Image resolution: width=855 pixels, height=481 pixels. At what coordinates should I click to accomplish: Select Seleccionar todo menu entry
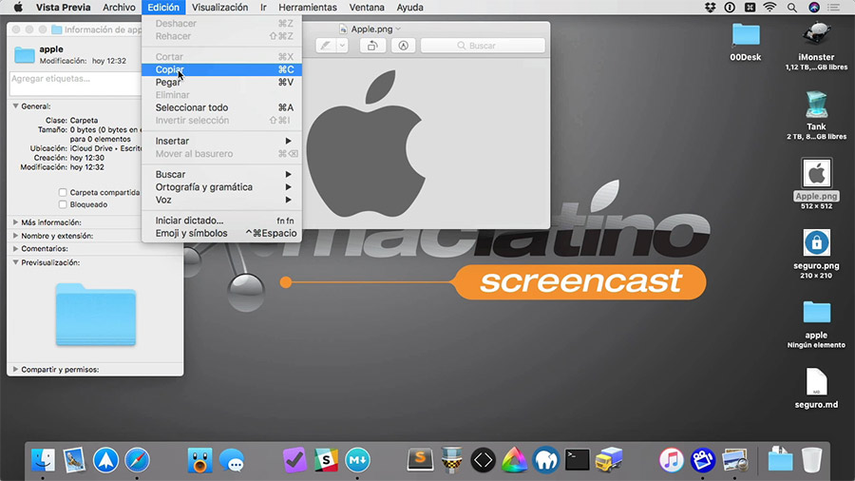tap(221, 107)
